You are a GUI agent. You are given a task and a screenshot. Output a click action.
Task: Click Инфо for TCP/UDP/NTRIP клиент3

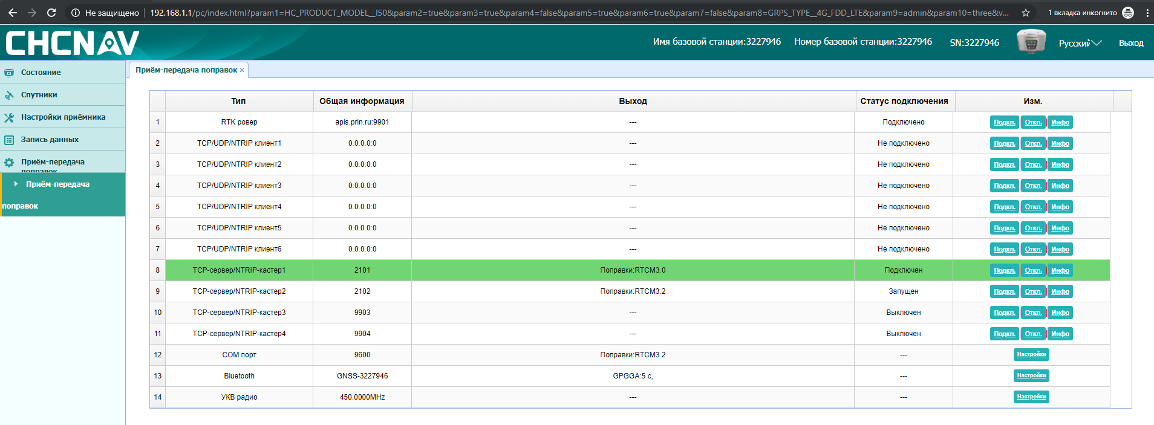[1060, 186]
